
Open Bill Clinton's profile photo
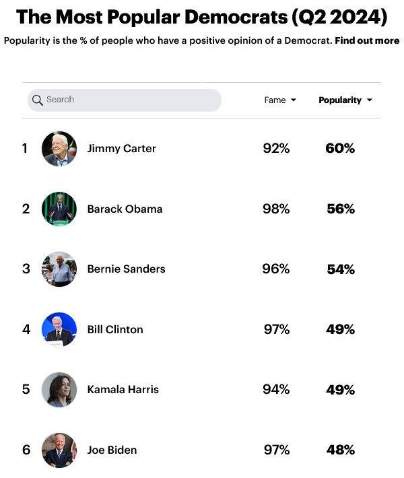(59, 329)
